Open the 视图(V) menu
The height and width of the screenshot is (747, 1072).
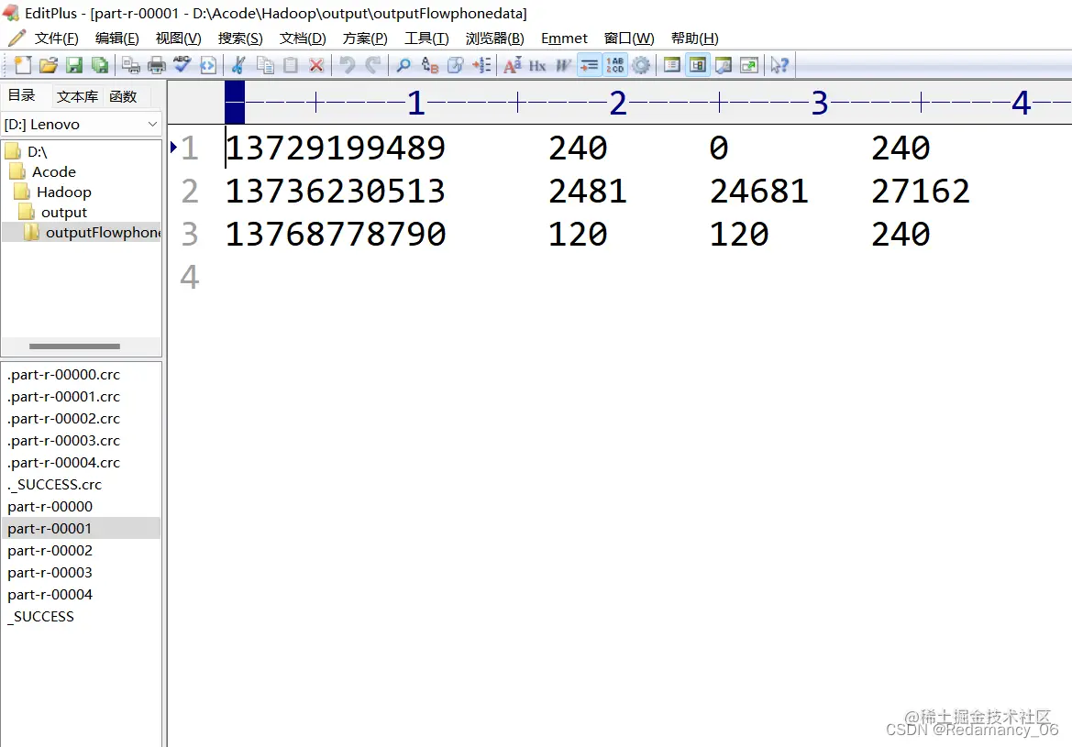click(179, 38)
